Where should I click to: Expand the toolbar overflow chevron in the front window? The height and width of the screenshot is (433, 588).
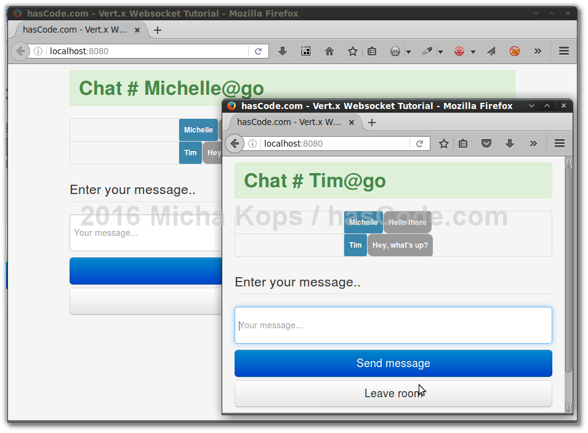click(533, 143)
